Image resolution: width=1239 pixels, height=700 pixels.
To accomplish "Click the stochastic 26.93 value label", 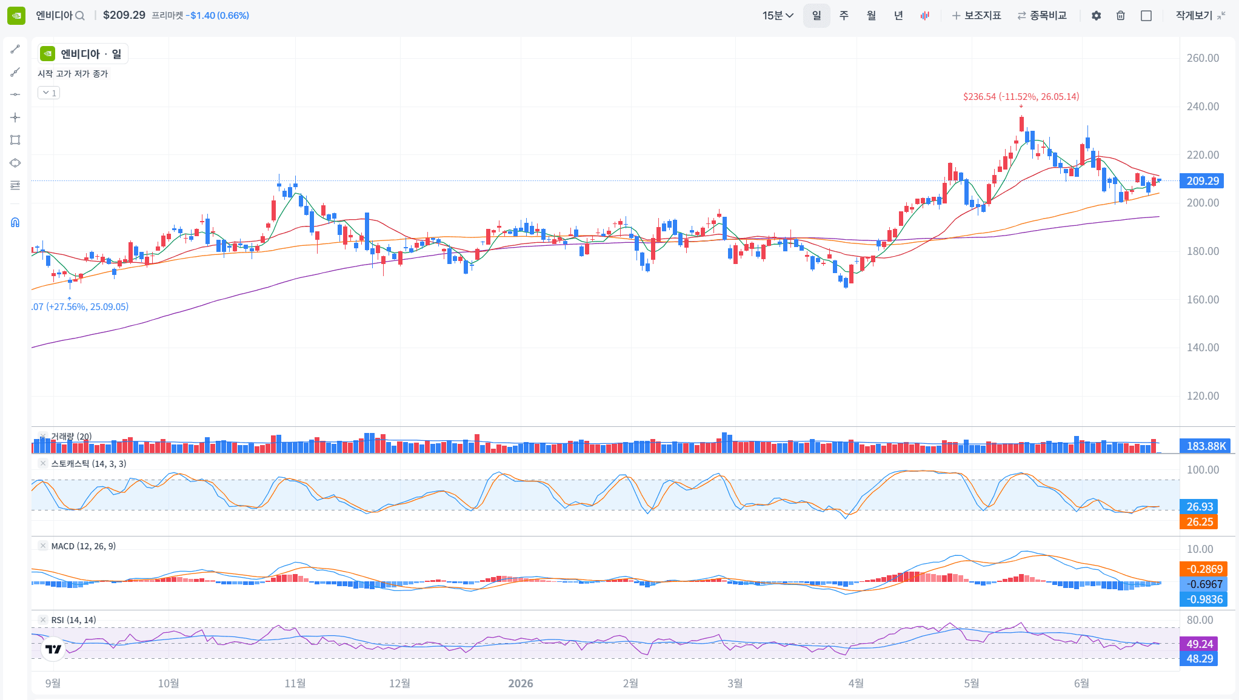I will click(x=1199, y=506).
